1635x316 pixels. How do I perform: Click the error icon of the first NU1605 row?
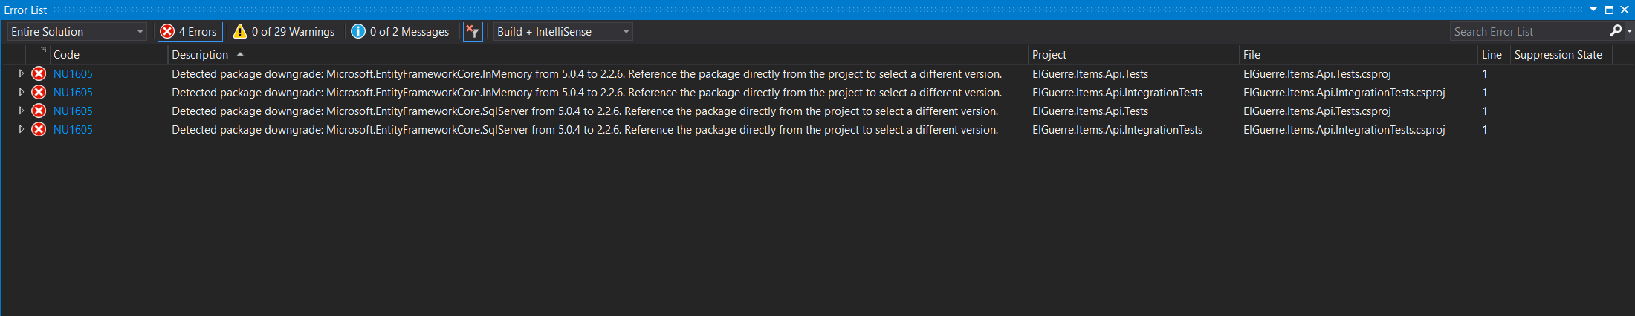pos(39,74)
